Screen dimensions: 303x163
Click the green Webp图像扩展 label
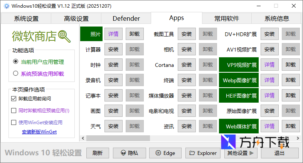click(x=239, y=80)
